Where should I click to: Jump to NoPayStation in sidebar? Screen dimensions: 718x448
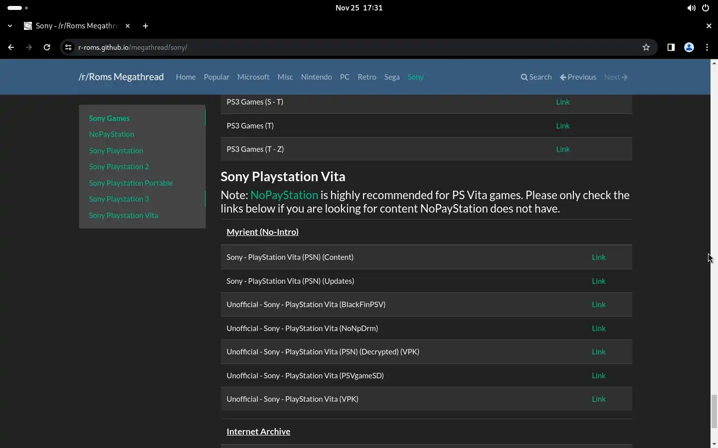(111, 134)
